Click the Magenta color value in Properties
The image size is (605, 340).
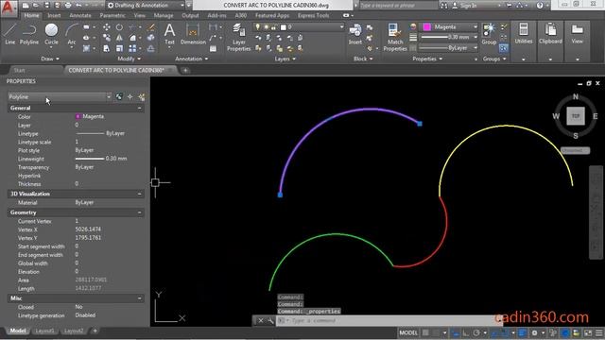(x=93, y=116)
